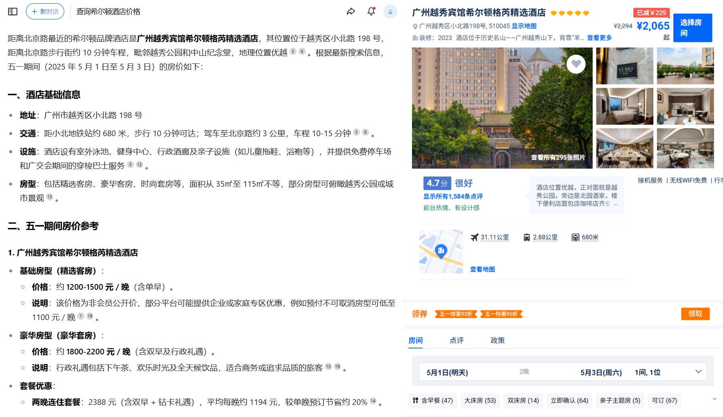Click the hotel title in the booking panel
The width and height of the screenshot is (723, 417).
click(479, 13)
